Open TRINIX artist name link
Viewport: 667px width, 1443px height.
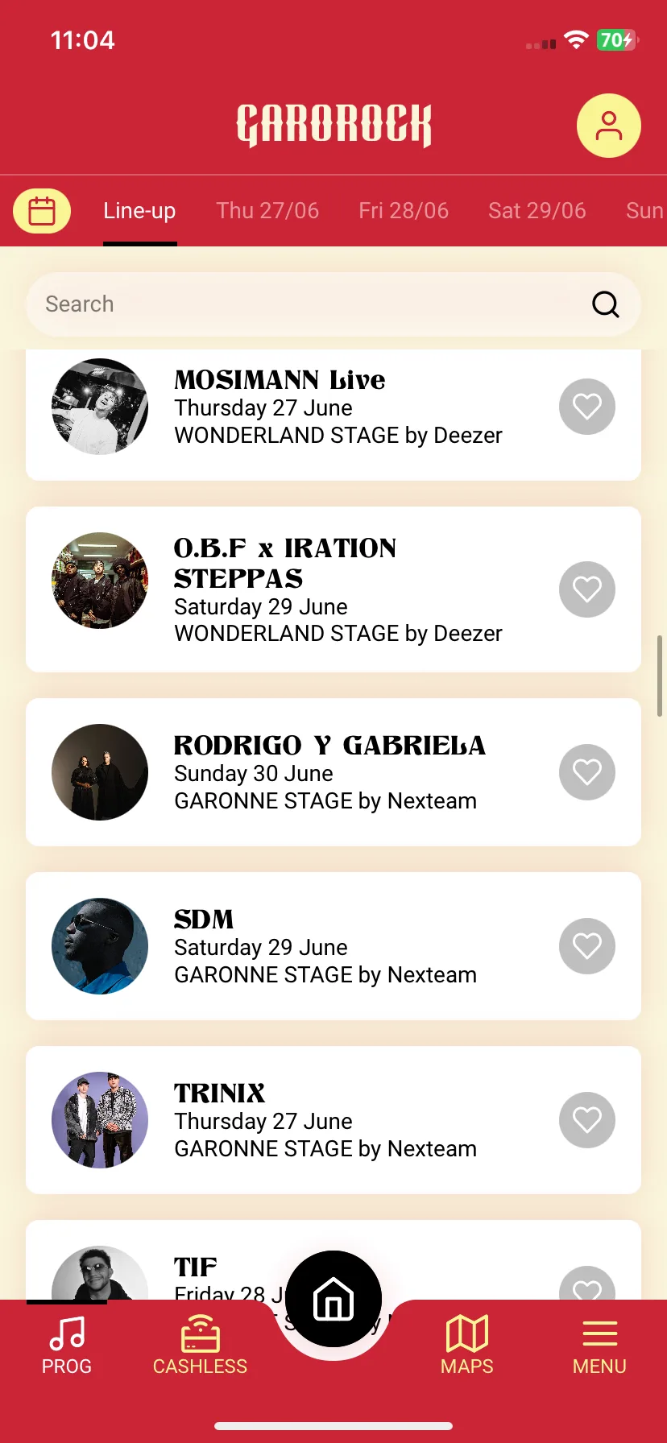[x=220, y=1093]
